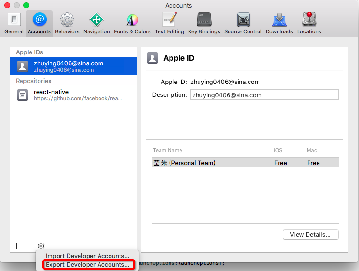Image resolution: width=359 pixels, height=271 pixels.
Task: Select zhuying0406@sina.com in Apple IDs list
Action: 73,66
